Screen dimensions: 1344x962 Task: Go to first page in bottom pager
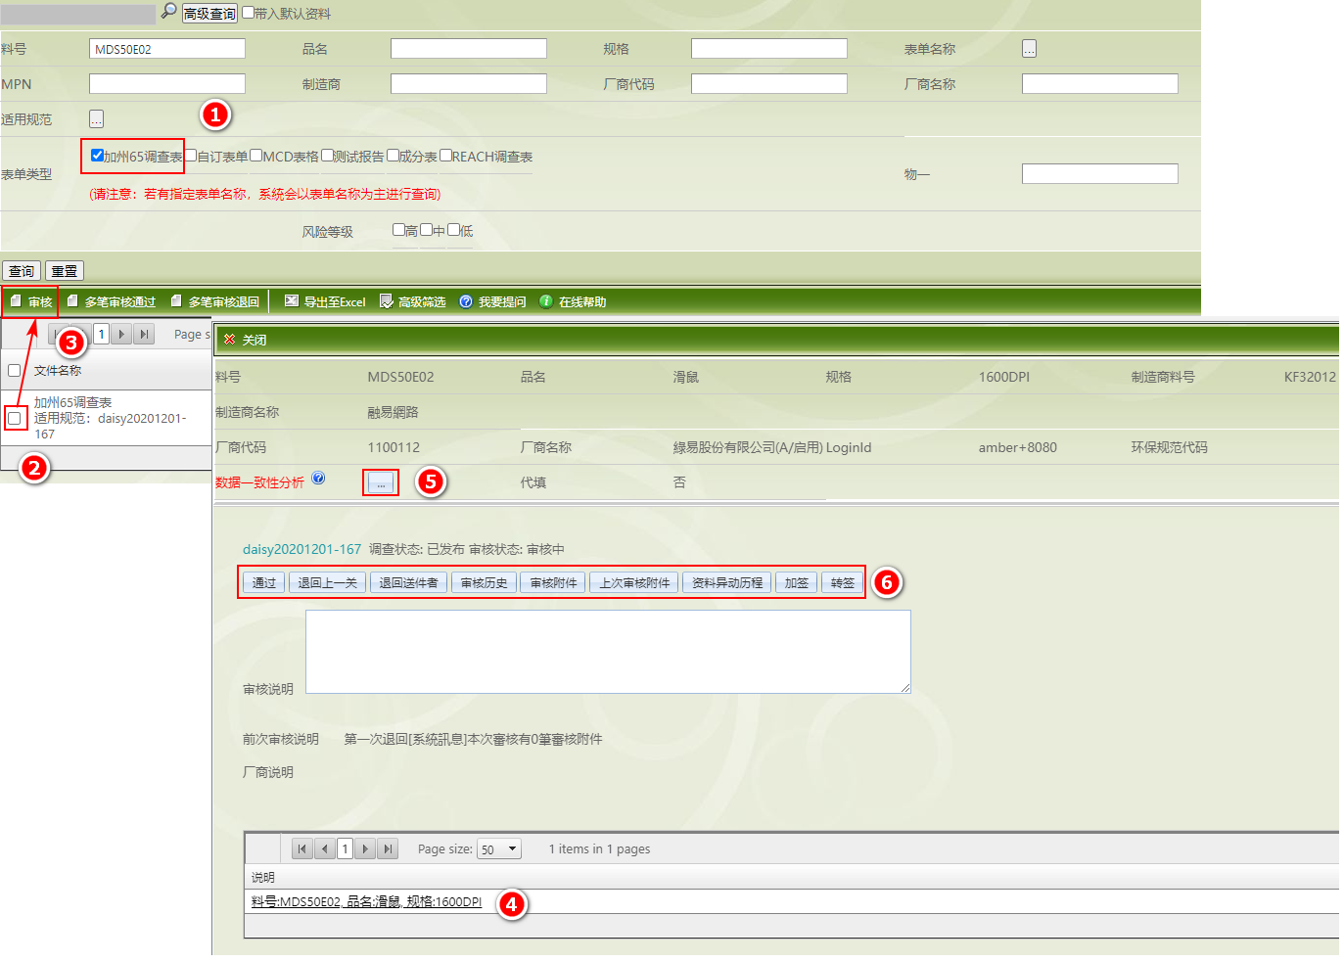click(x=302, y=848)
